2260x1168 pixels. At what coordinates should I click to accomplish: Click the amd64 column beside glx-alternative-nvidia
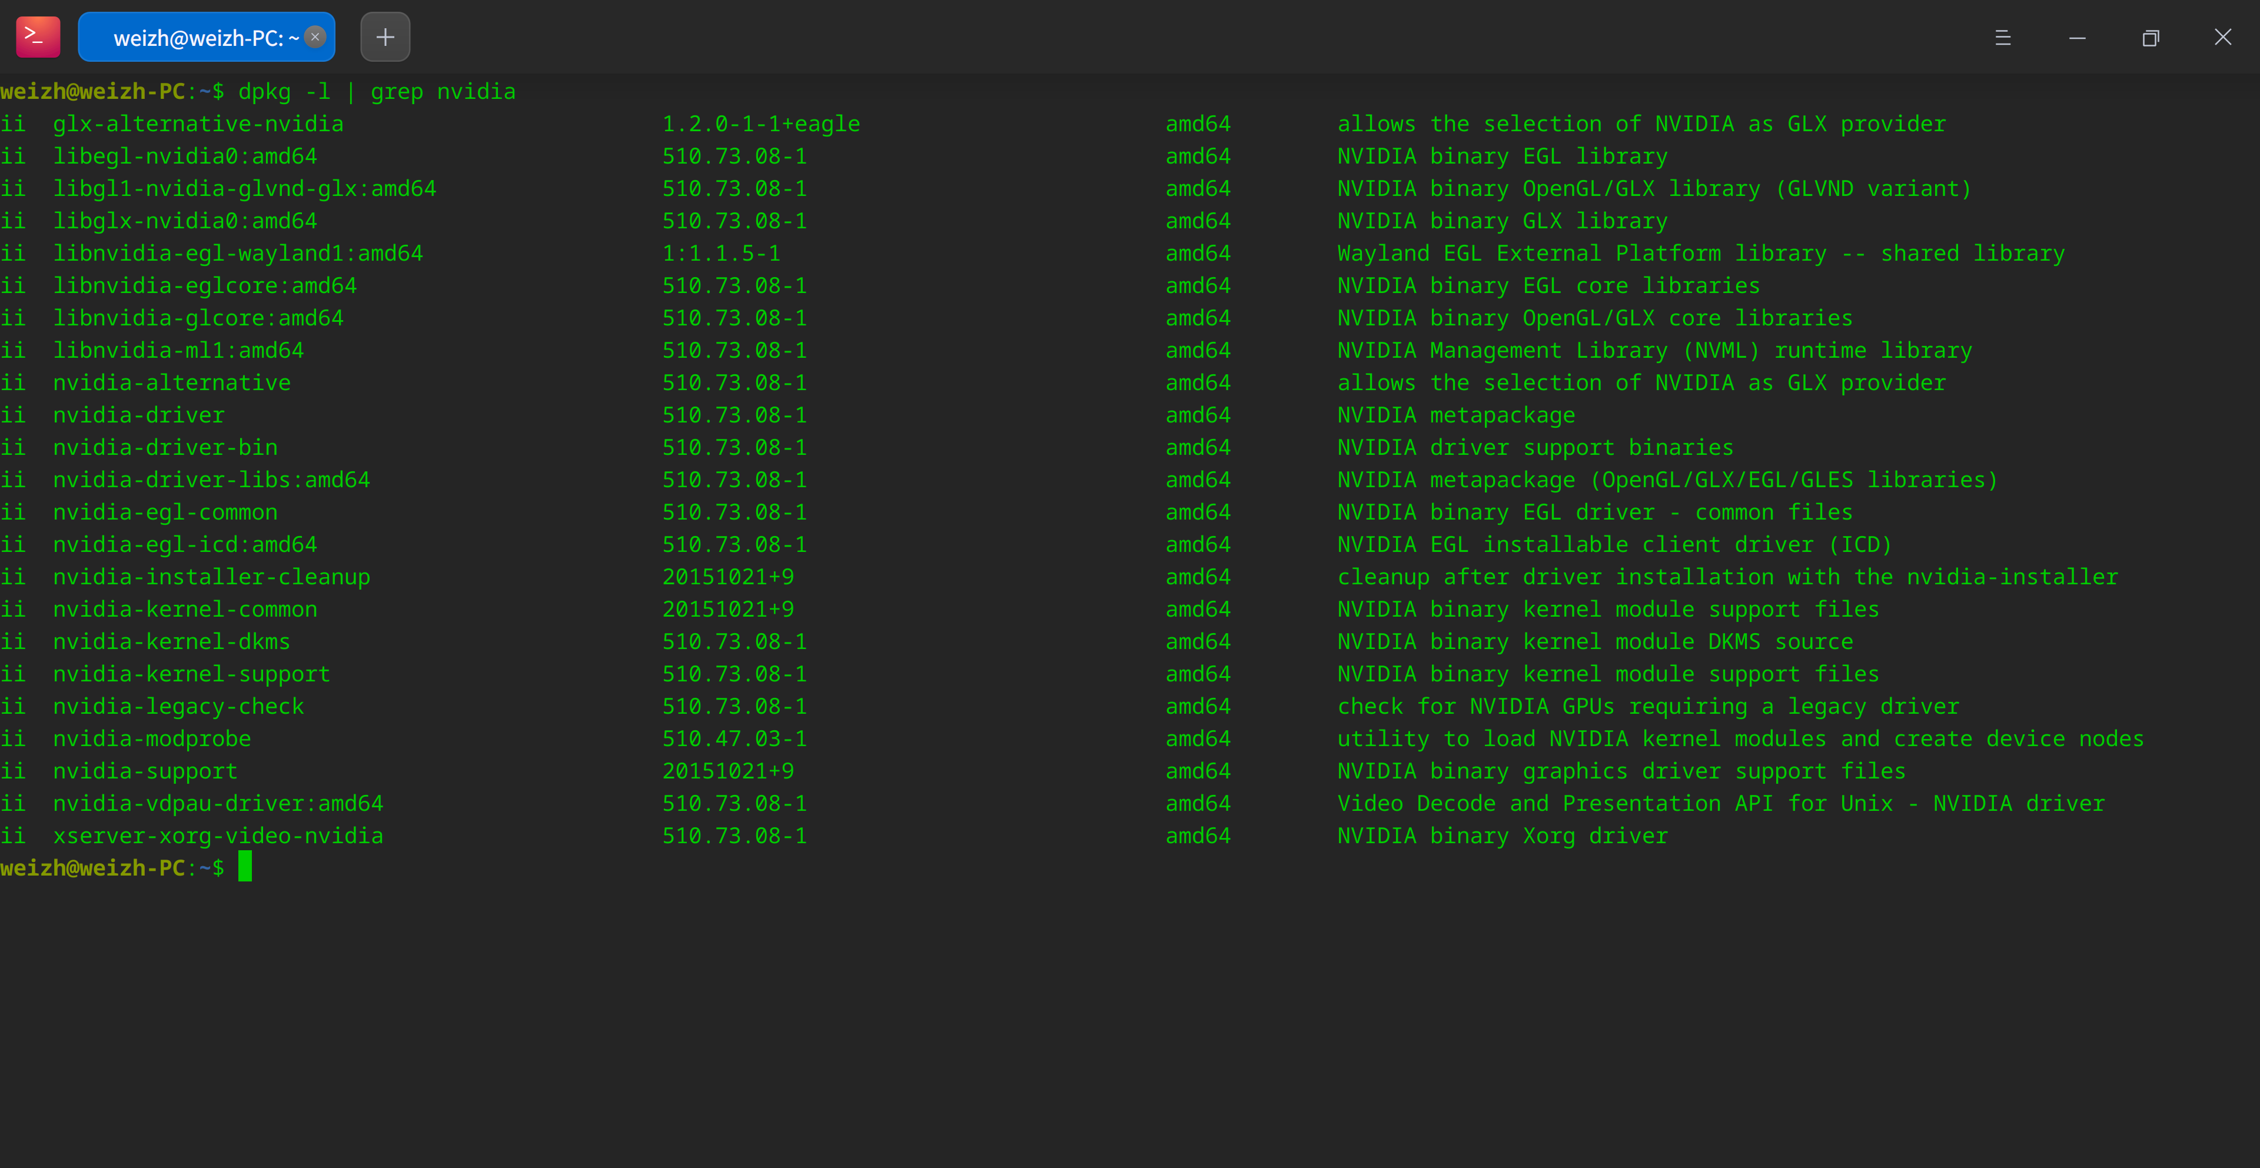click(x=1198, y=123)
